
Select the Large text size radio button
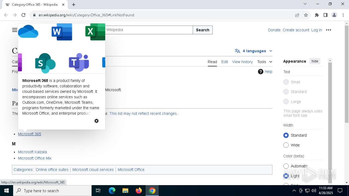pyautogui.click(x=286, y=102)
